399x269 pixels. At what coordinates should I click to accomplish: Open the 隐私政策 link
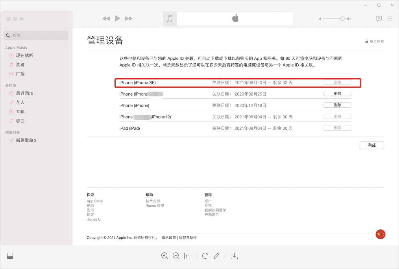point(168,238)
